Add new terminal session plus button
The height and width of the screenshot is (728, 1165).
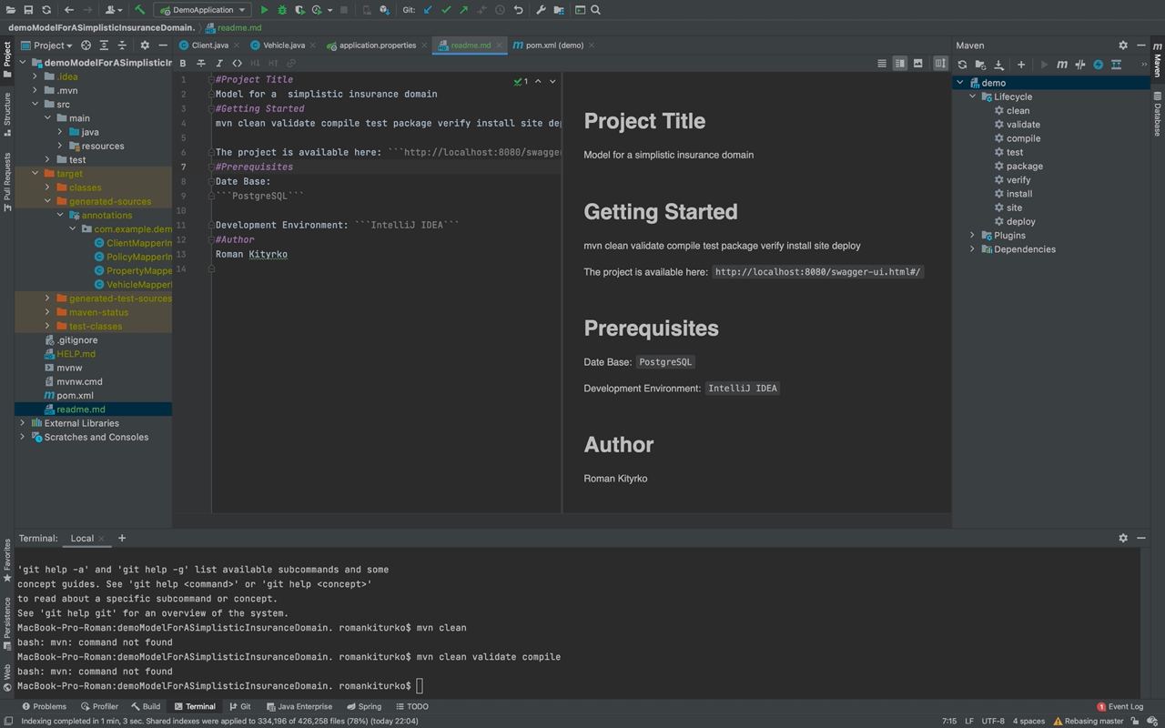pyautogui.click(x=122, y=538)
